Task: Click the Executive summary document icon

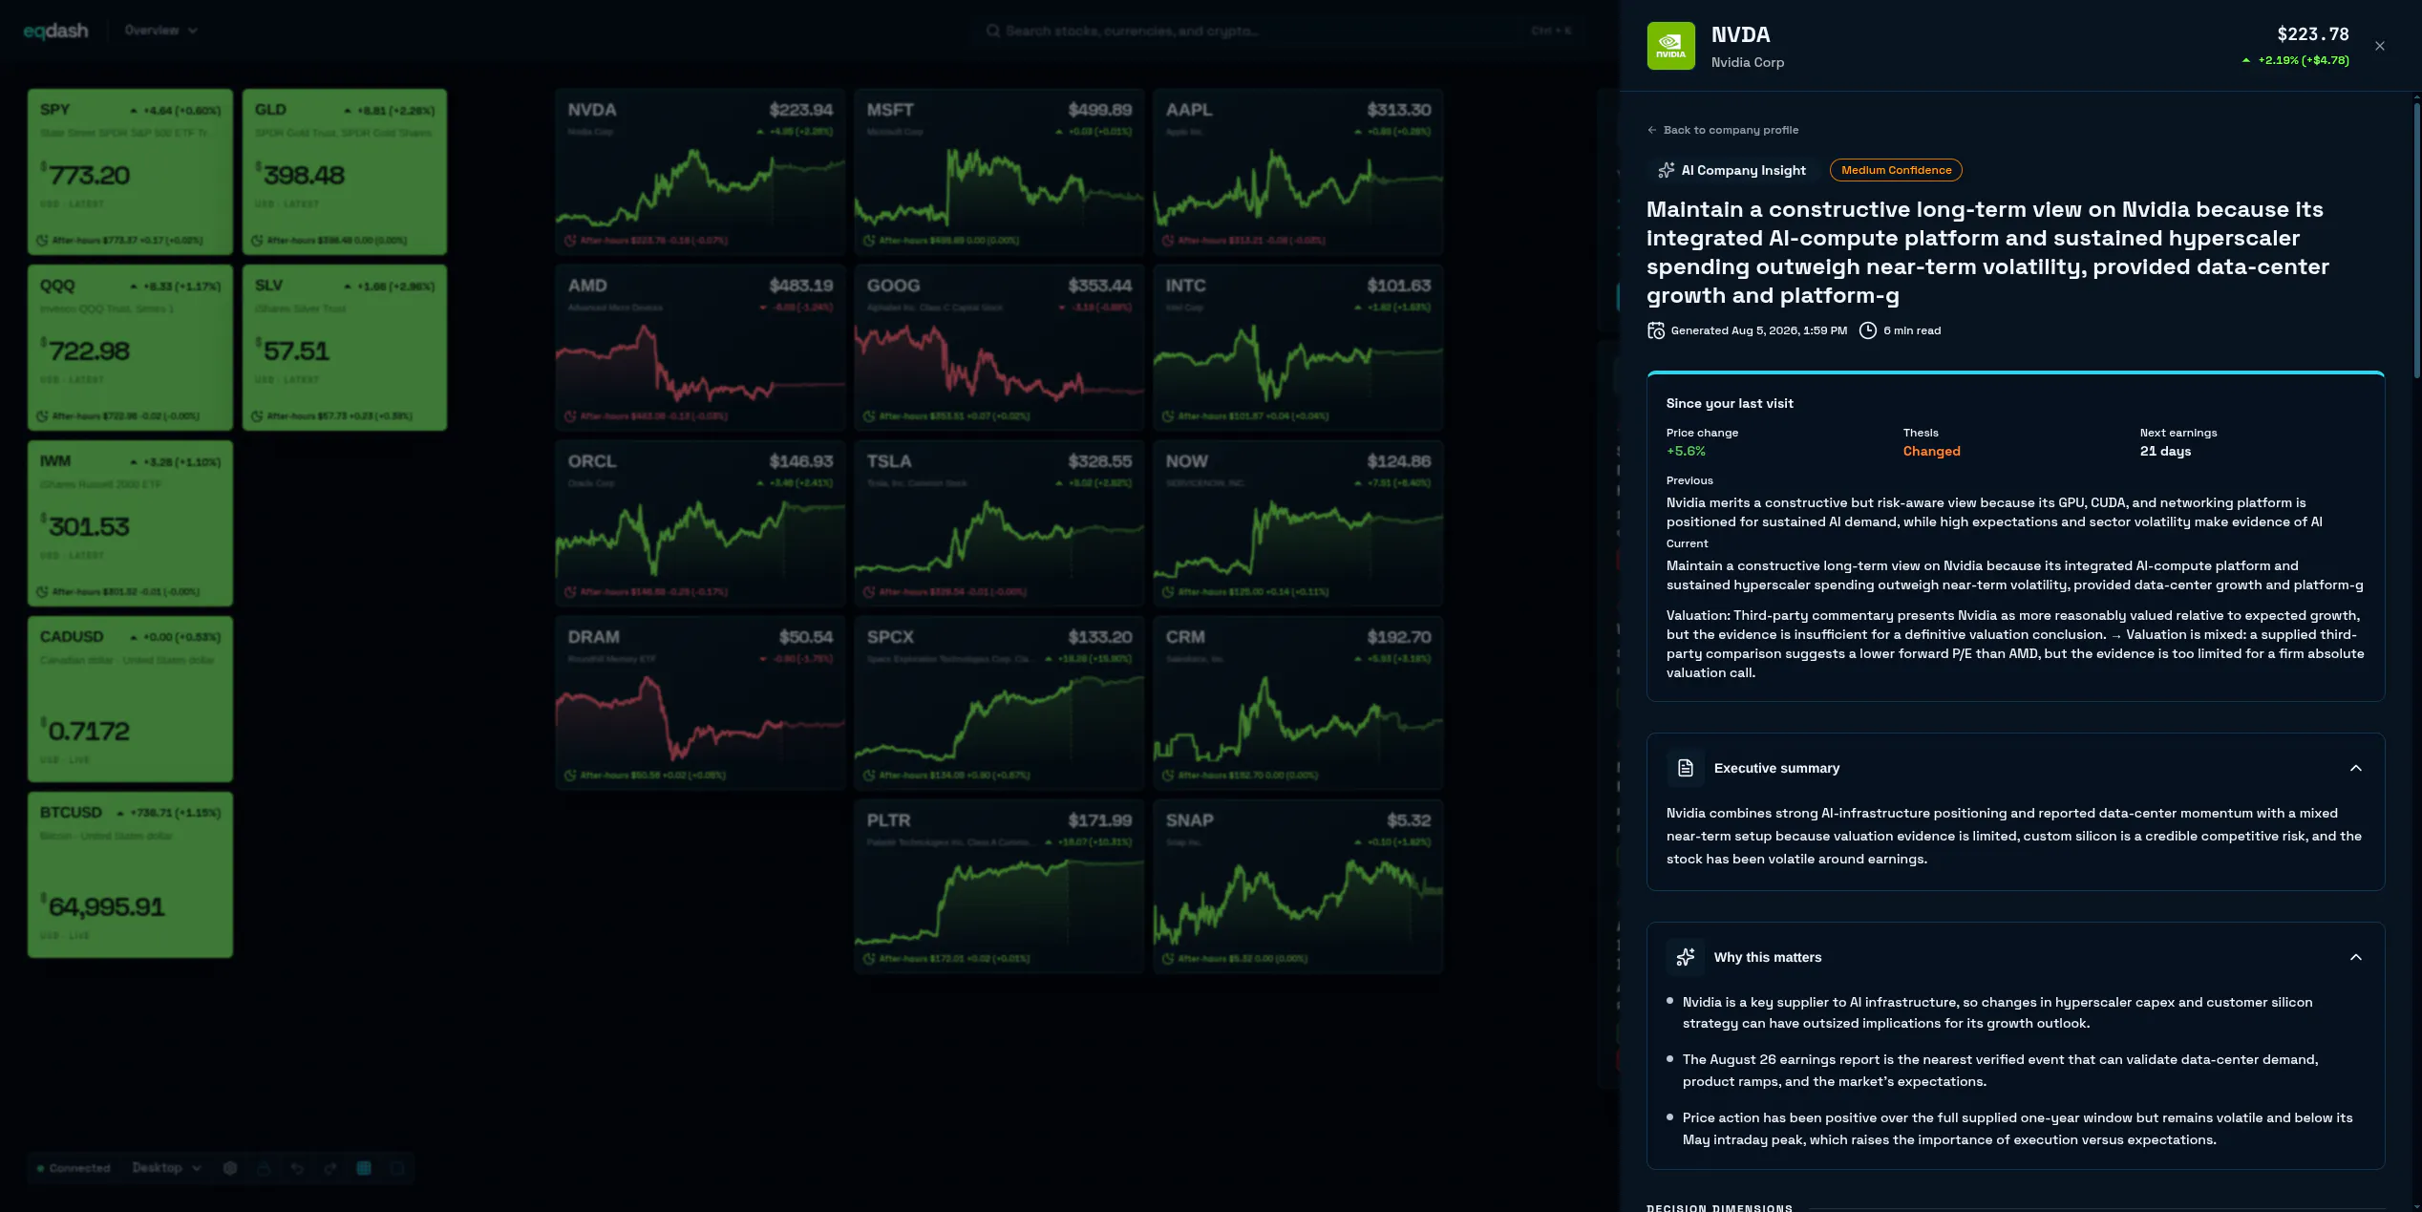Action: pyautogui.click(x=1686, y=768)
